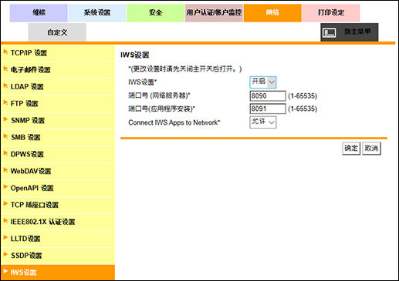Image resolution: width=399 pixels, height=281 pixels.
Task: Click arrow icon beside IEEE802.1X 认证设置
Action: click(x=5, y=221)
